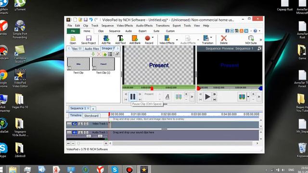Click the Transition toolbar icon
The image size is (308, 173).
(207, 40)
